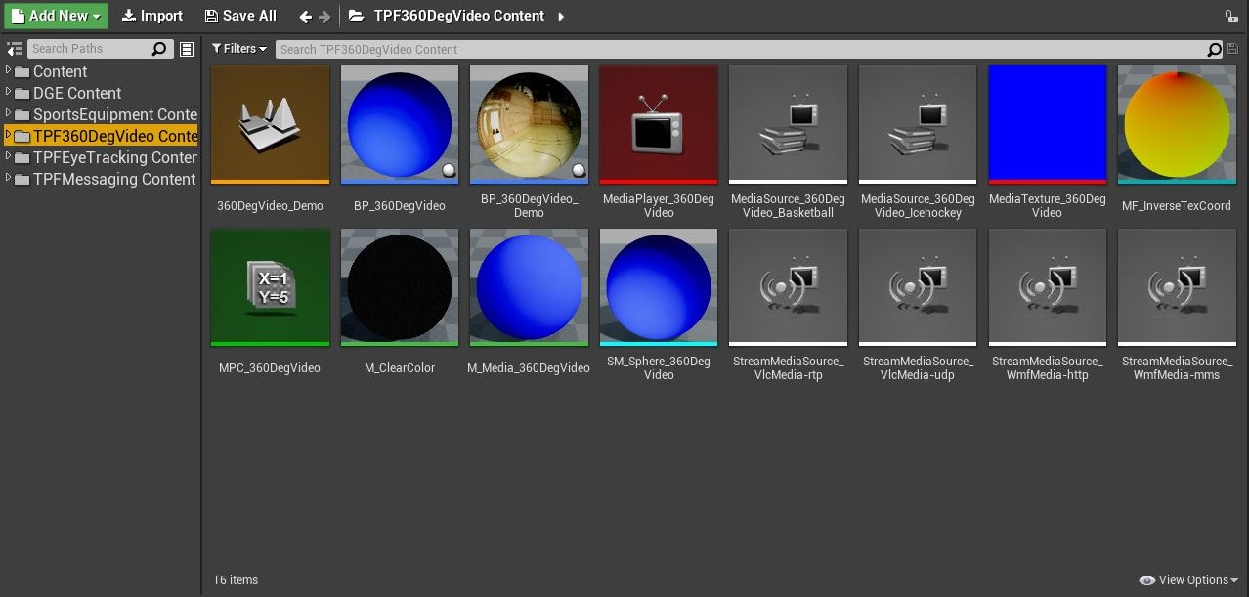Select the StreamMediaSource_VlcMedia-udp asset
This screenshot has width=1249, height=597.
pyautogui.click(x=918, y=305)
